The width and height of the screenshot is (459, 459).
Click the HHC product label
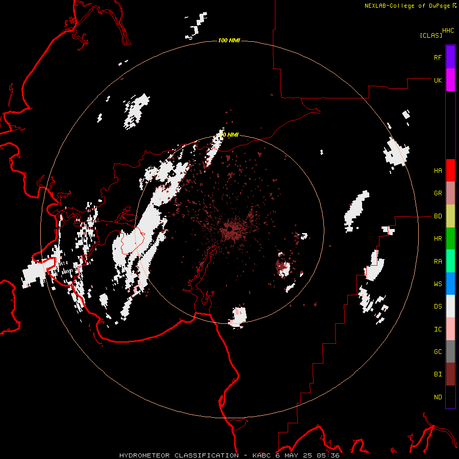coord(448,31)
